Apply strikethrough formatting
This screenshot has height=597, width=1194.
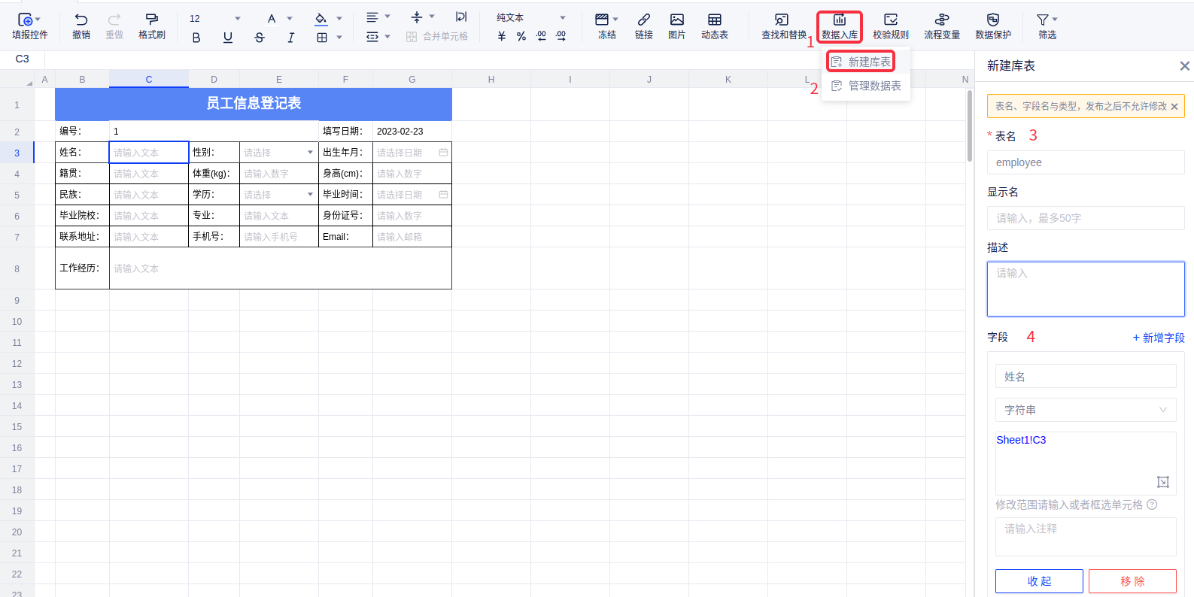(x=260, y=38)
